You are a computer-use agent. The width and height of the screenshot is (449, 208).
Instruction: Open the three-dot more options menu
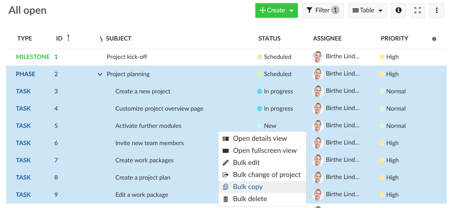point(436,10)
